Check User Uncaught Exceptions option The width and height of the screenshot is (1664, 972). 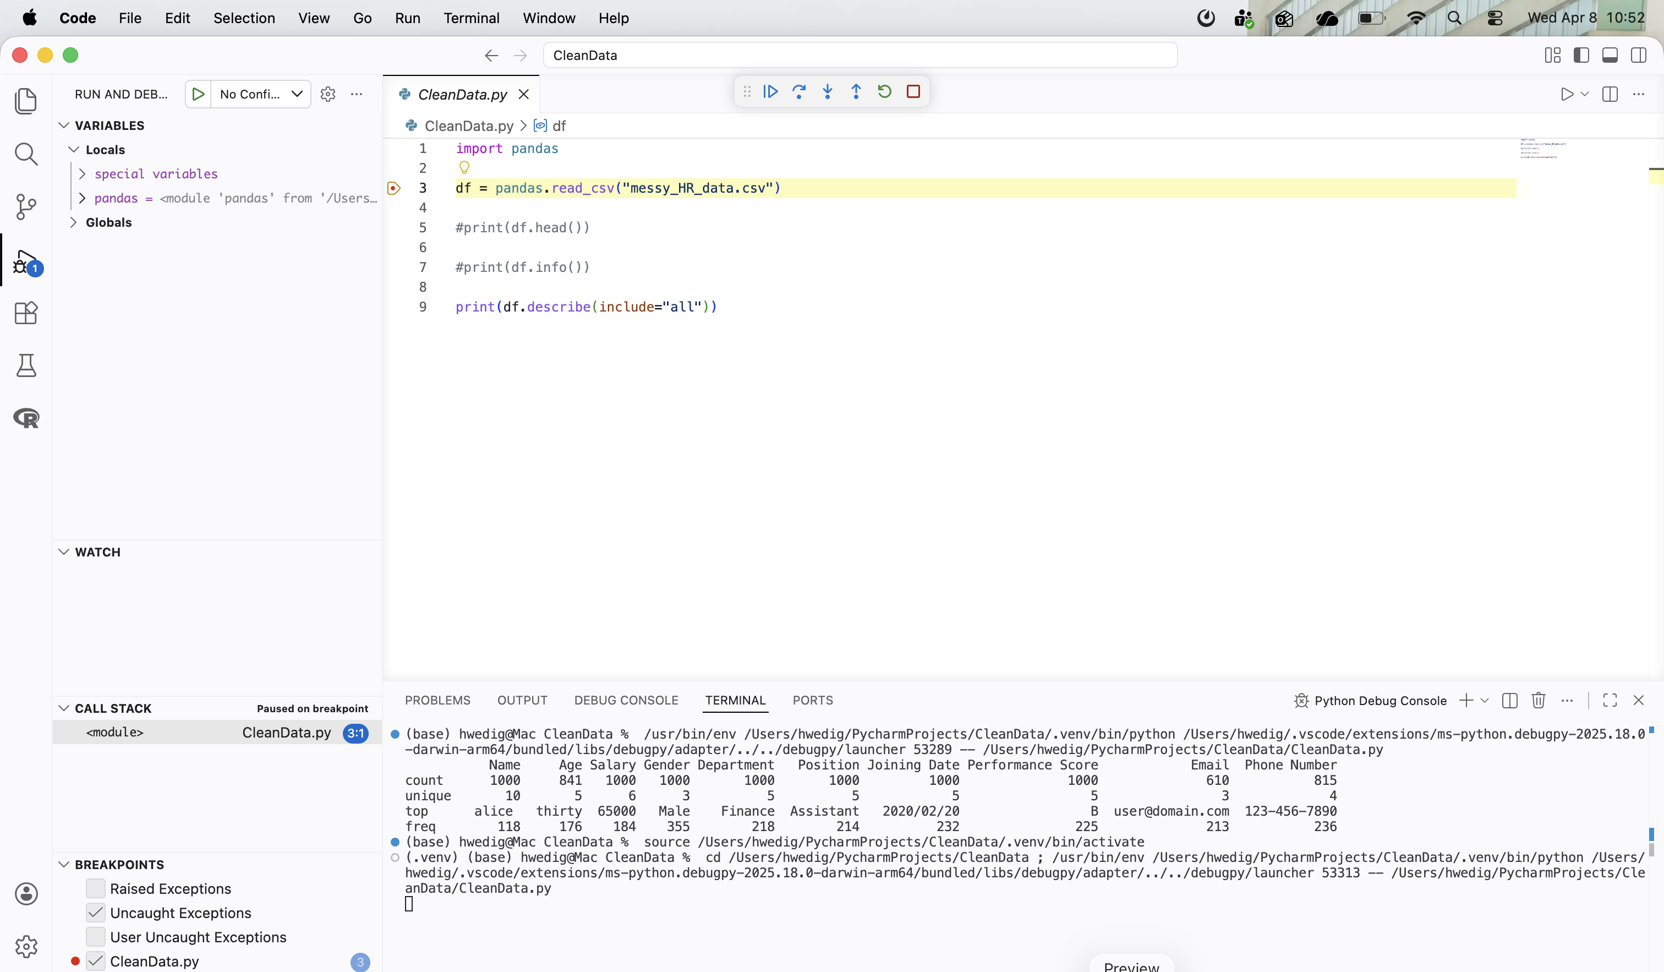click(x=96, y=937)
